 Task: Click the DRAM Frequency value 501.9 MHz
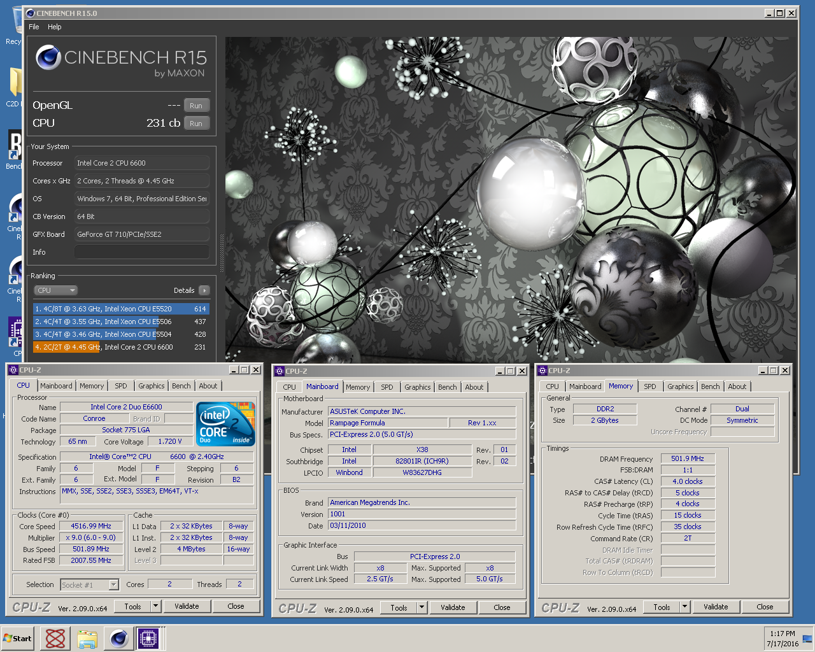(x=688, y=458)
